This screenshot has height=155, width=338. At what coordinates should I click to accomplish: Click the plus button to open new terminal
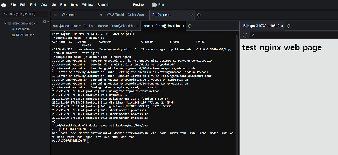click(x=190, y=26)
